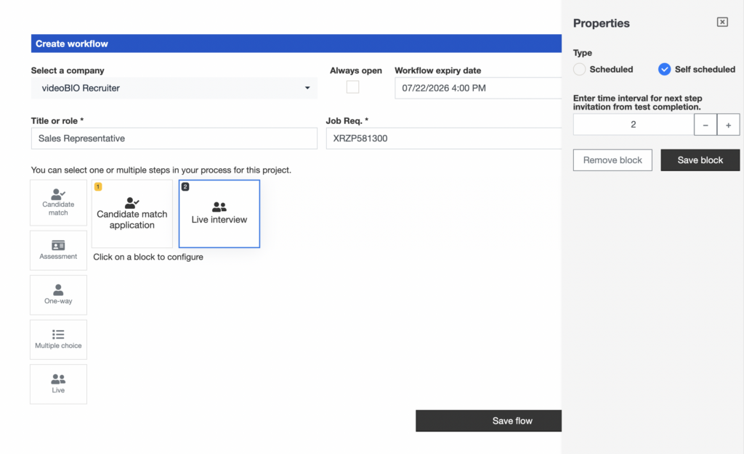Open the Select a company dropdown
The image size is (744, 454).
pyautogui.click(x=174, y=88)
